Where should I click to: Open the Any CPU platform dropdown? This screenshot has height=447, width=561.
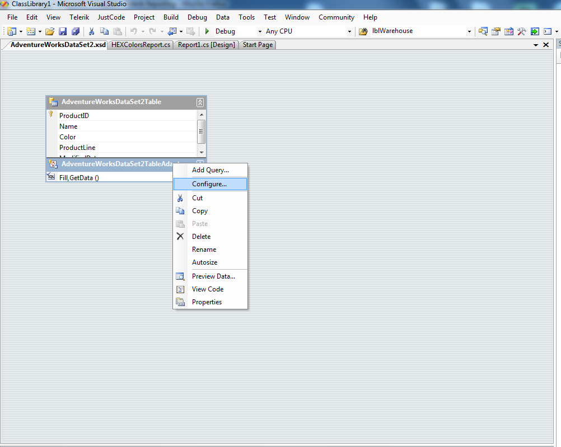tap(349, 31)
